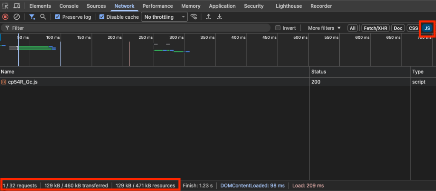Export HAR file with the download icon
436x191 pixels.
(x=220, y=17)
